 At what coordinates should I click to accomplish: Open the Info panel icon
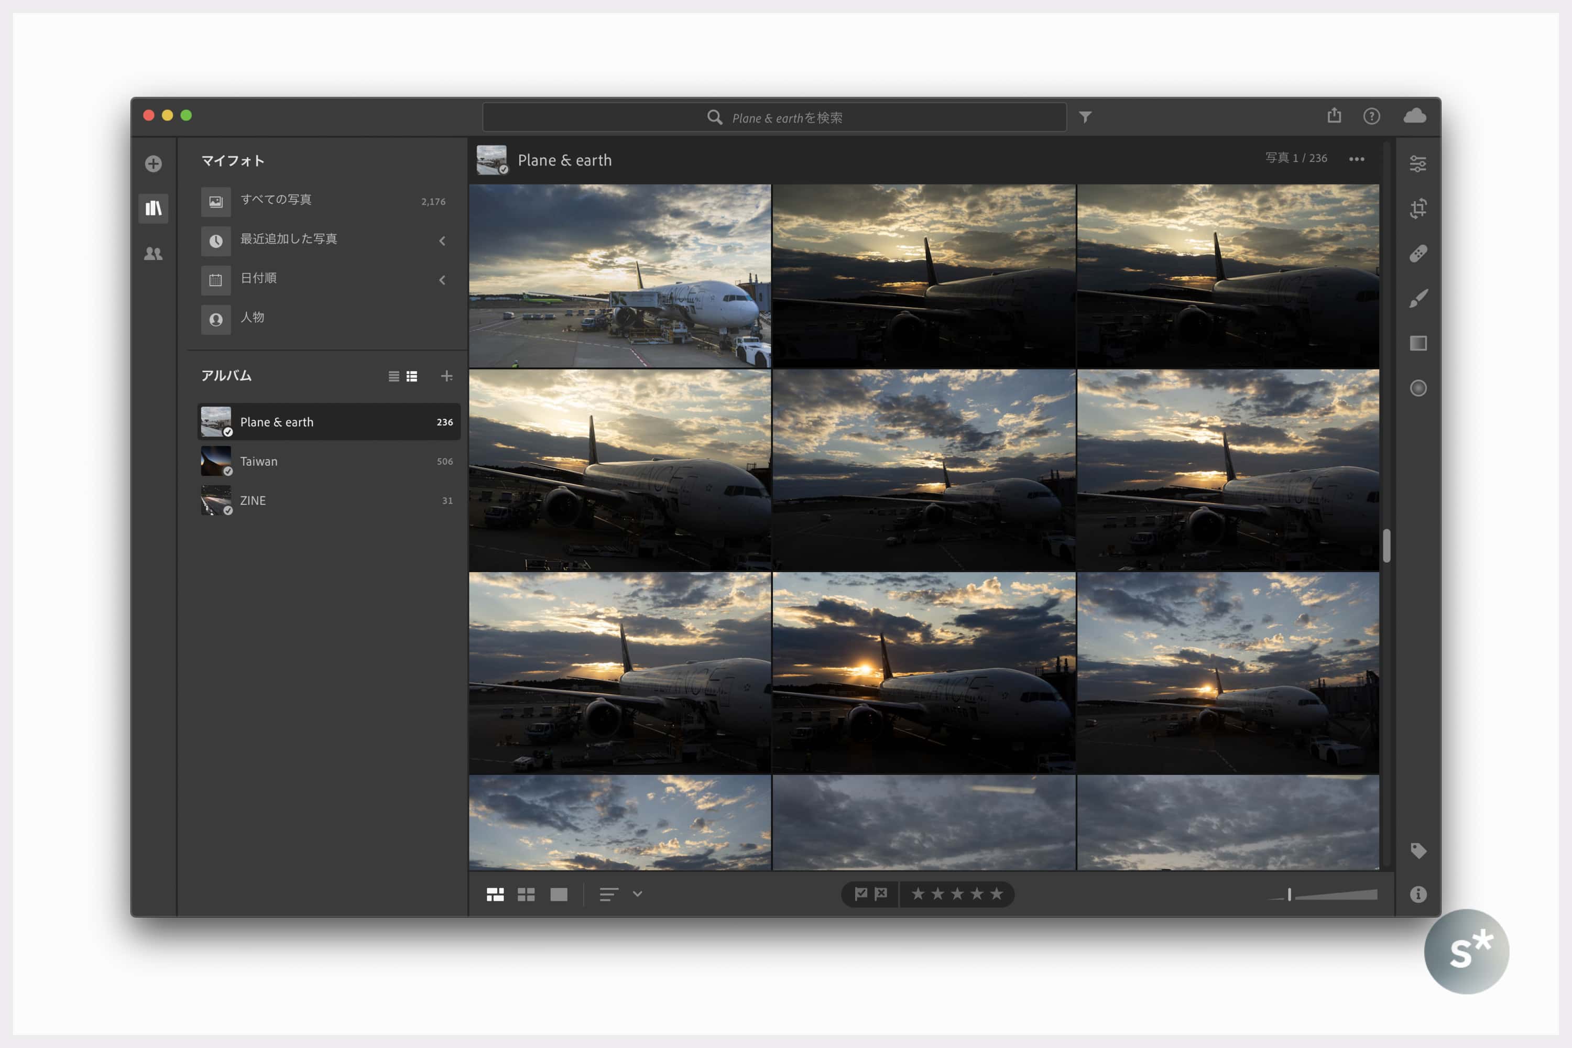(x=1417, y=894)
